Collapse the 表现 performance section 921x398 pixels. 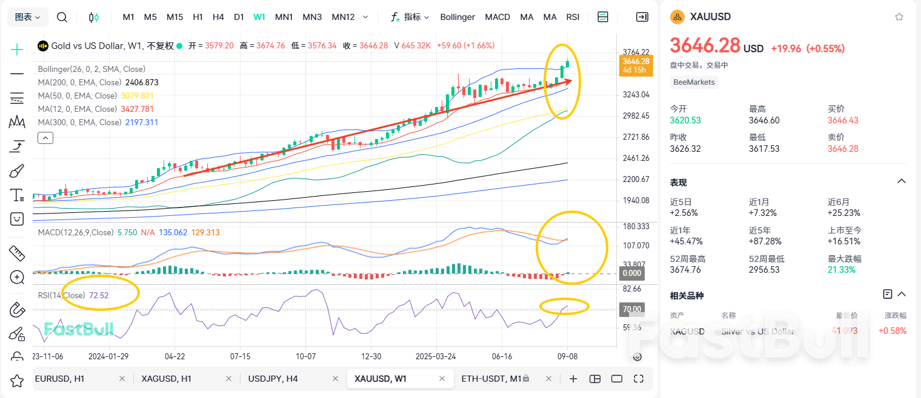[902, 181]
